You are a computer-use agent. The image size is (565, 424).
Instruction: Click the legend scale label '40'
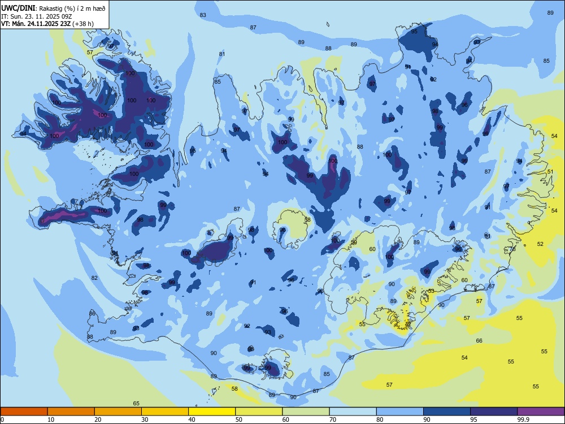(x=192, y=419)
